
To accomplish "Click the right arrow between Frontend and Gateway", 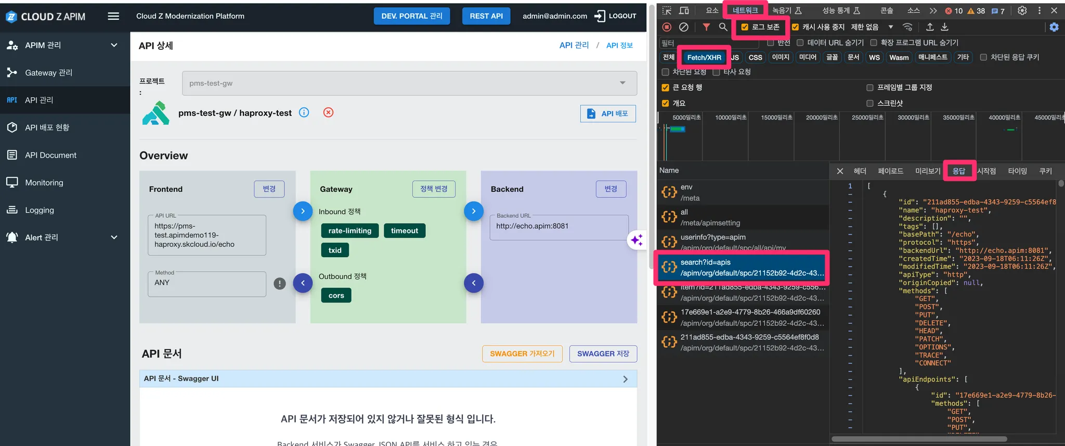I will click(303, 211).
